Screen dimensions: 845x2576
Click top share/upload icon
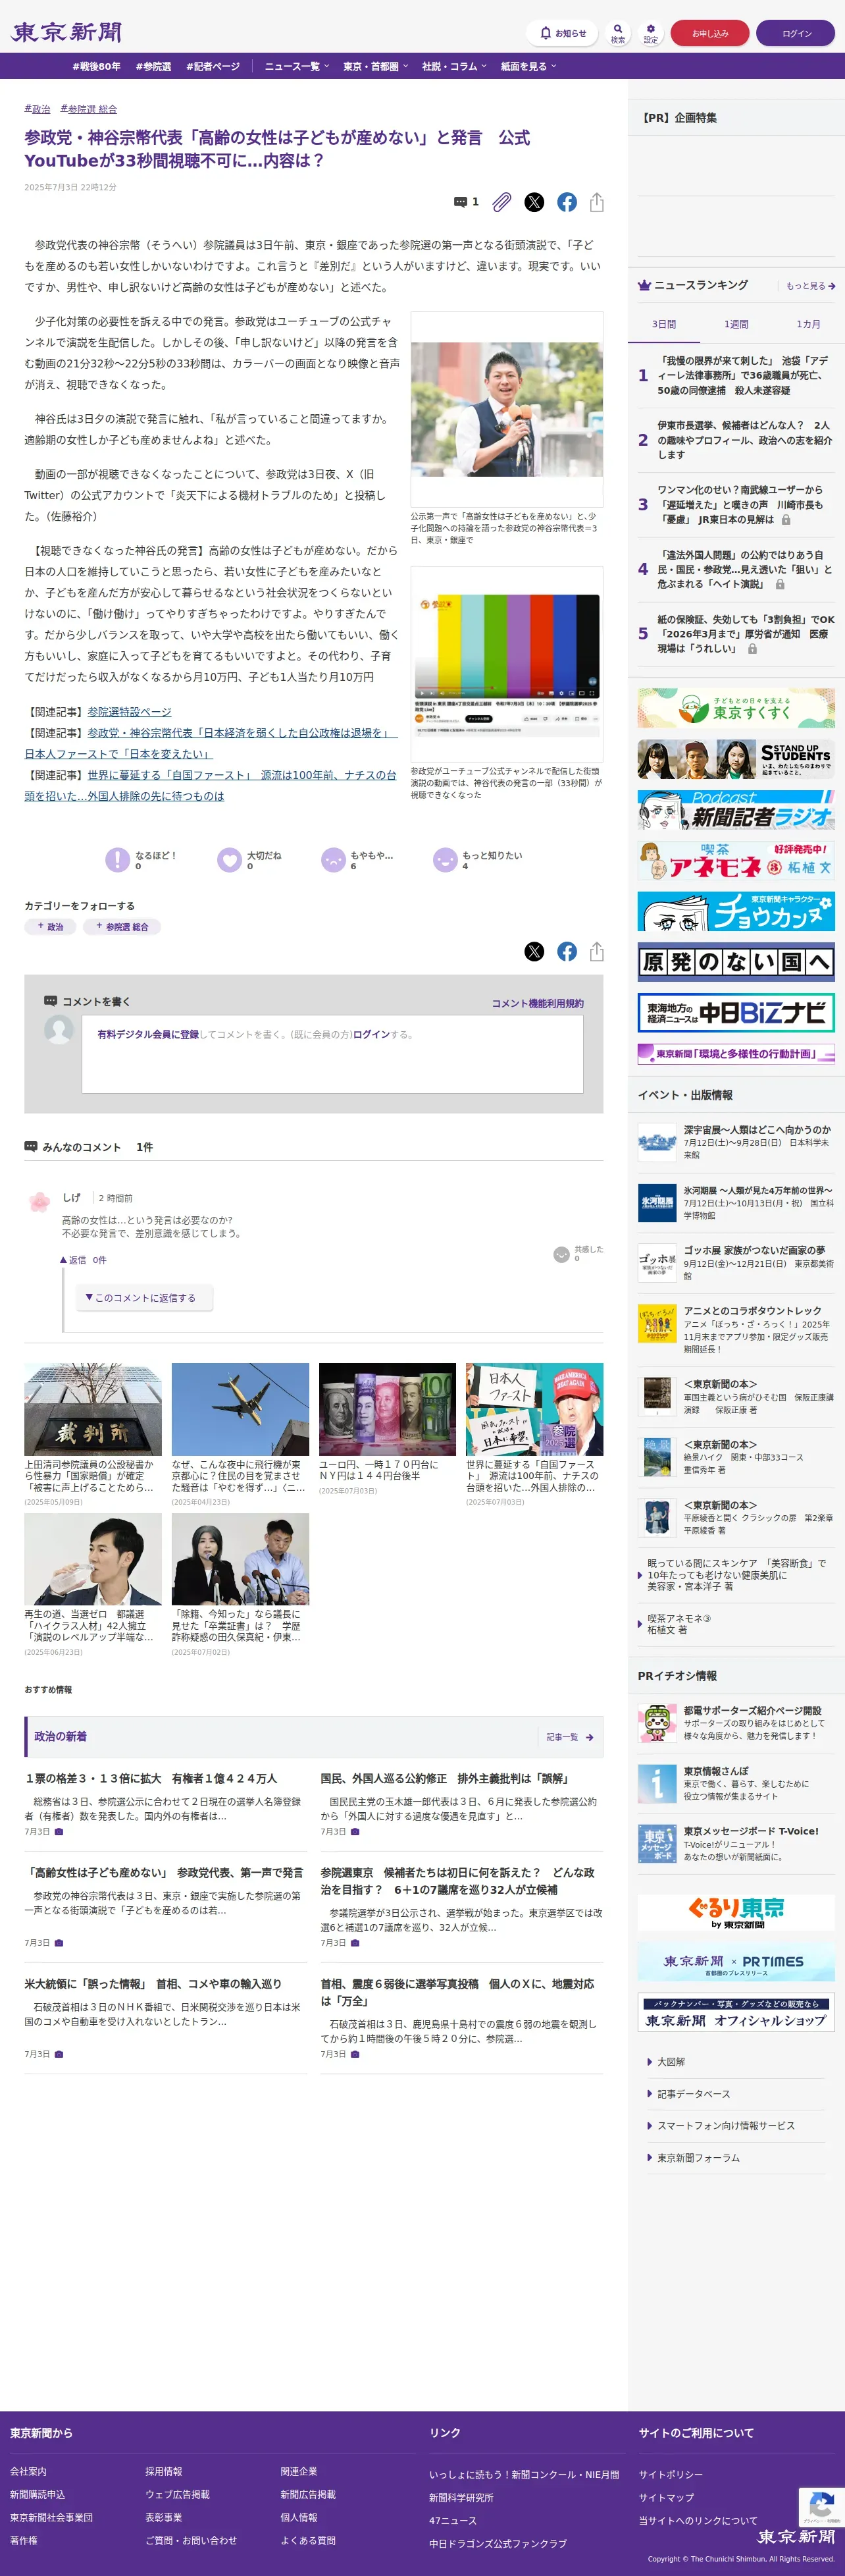coord(597,202)
